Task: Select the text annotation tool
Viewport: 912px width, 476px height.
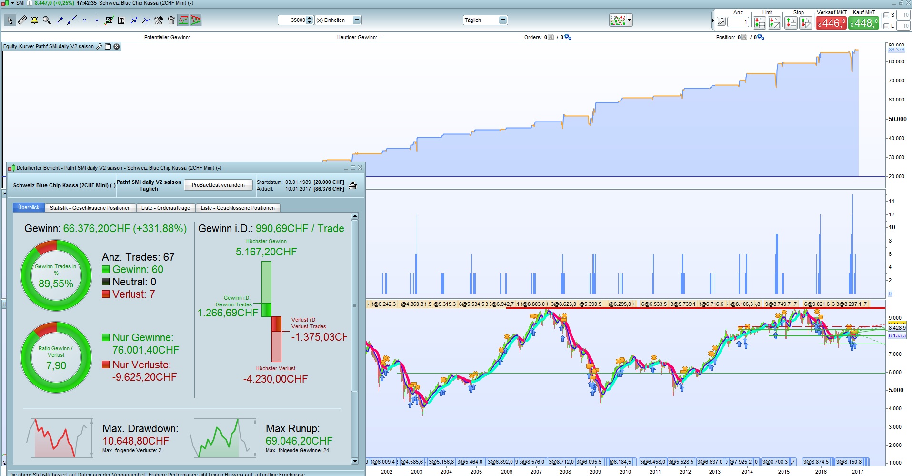Action: tap(121, 20)
